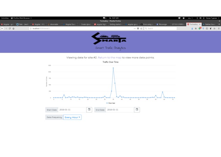Open the Firefox home page icon
The height and width of the screenshot is (157, 221).
click(x=14, y=28)
